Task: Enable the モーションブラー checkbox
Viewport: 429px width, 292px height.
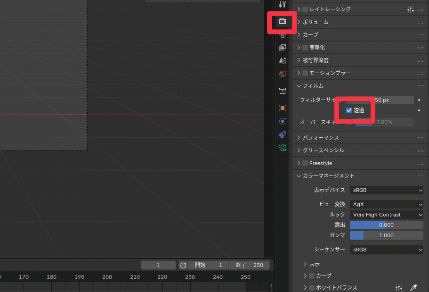Action: [305, 73]
